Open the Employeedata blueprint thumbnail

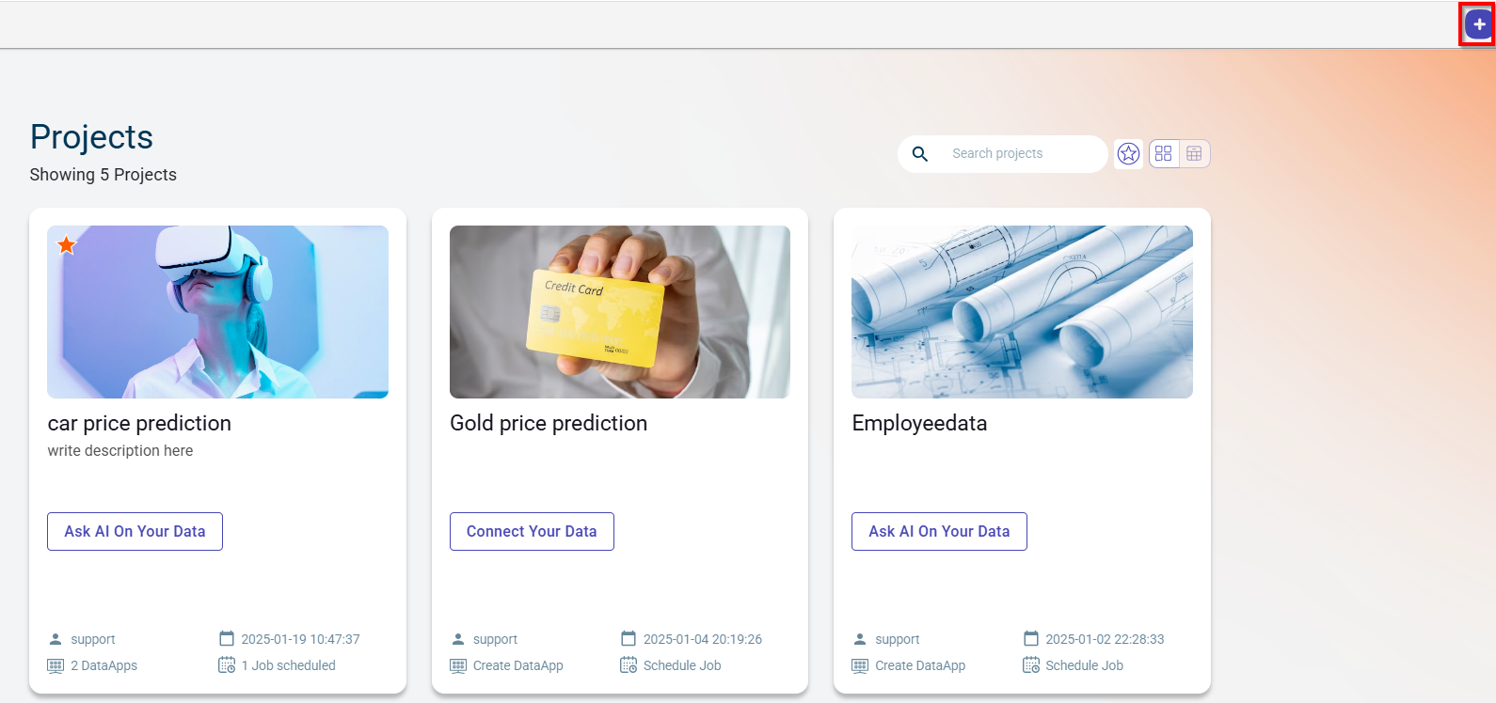tap(1022, 312)
